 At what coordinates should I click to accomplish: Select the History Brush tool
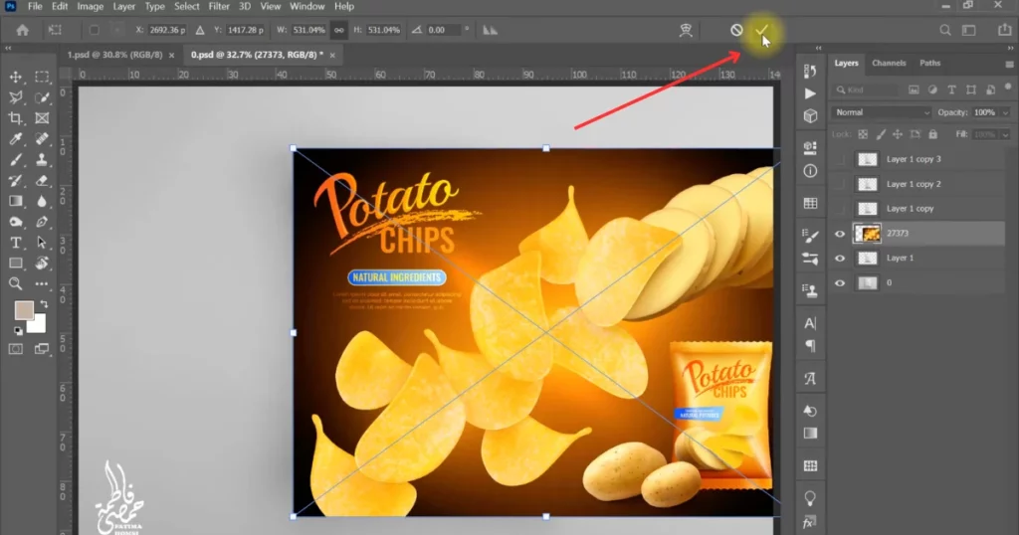[x=16, y=181]
